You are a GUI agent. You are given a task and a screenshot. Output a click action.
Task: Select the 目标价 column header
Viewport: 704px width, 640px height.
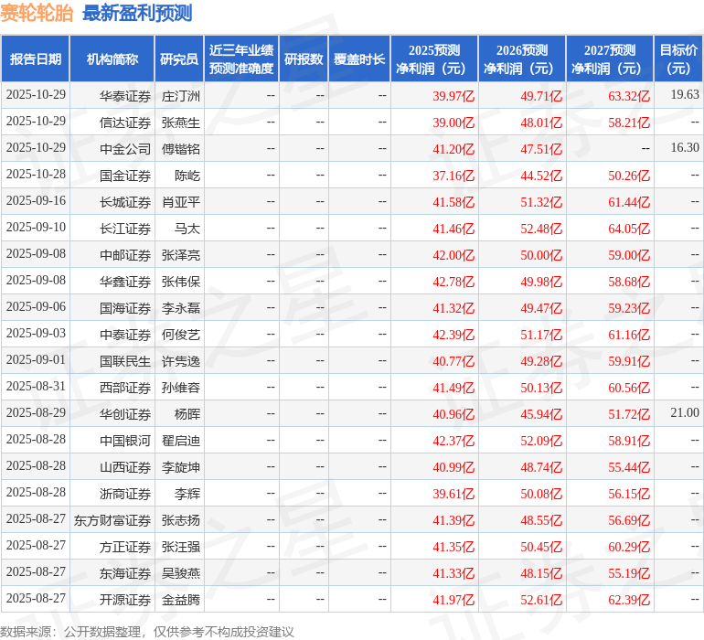pos(678,59)
